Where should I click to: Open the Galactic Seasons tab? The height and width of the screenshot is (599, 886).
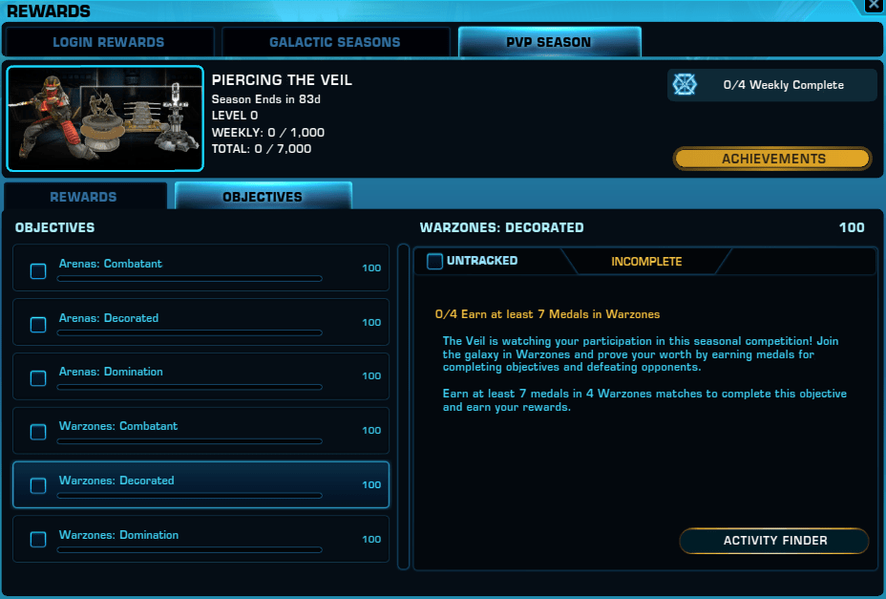point(335,42)
